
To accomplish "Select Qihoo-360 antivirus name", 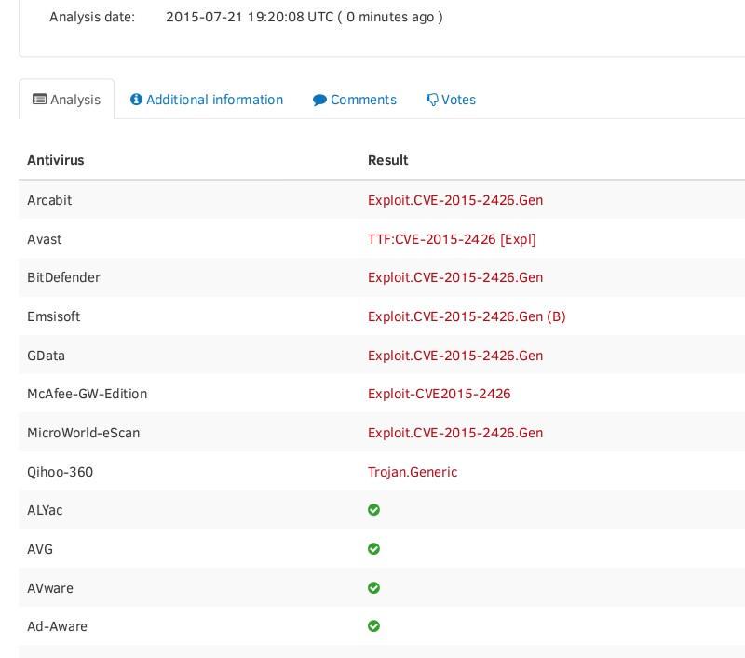I will (x=60, y=472).
